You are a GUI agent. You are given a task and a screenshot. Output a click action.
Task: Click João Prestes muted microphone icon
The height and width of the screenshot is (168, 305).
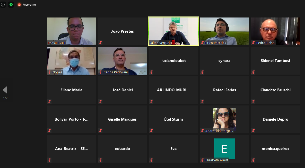pyautogui.click(x=100, y=43)
